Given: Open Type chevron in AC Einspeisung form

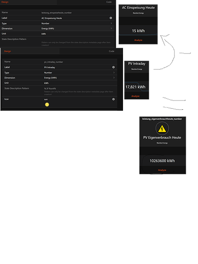Looking at the screenshot, I should click(111, 23).
